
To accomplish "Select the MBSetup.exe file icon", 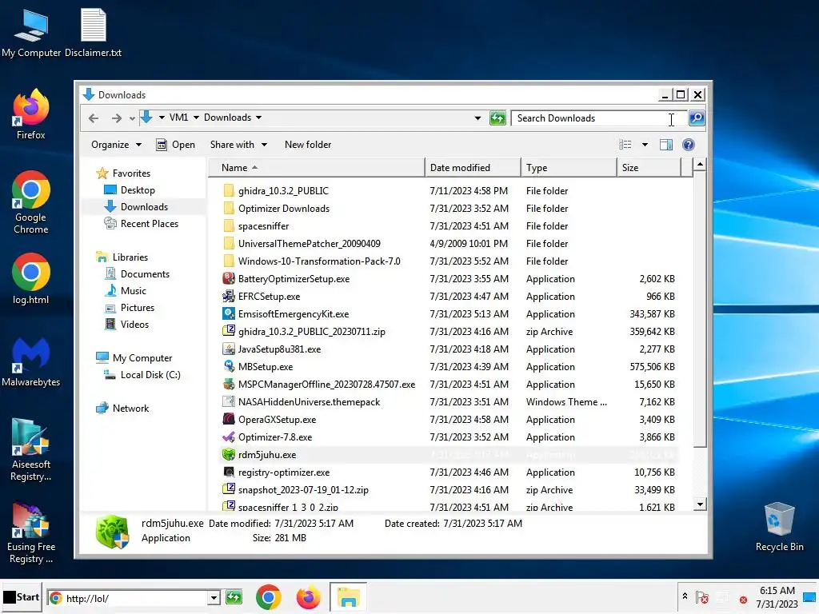I will click(x=228, y=366).
